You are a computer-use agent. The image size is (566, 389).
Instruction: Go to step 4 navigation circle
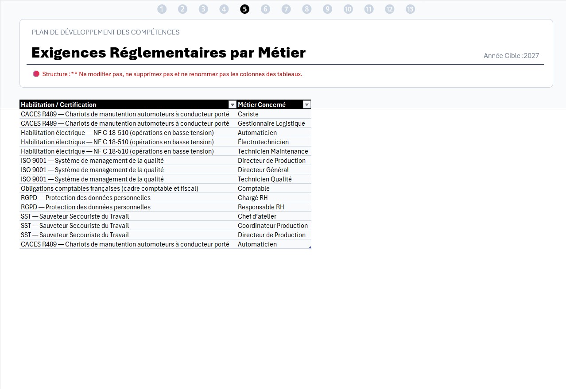[x=224, y=9]
